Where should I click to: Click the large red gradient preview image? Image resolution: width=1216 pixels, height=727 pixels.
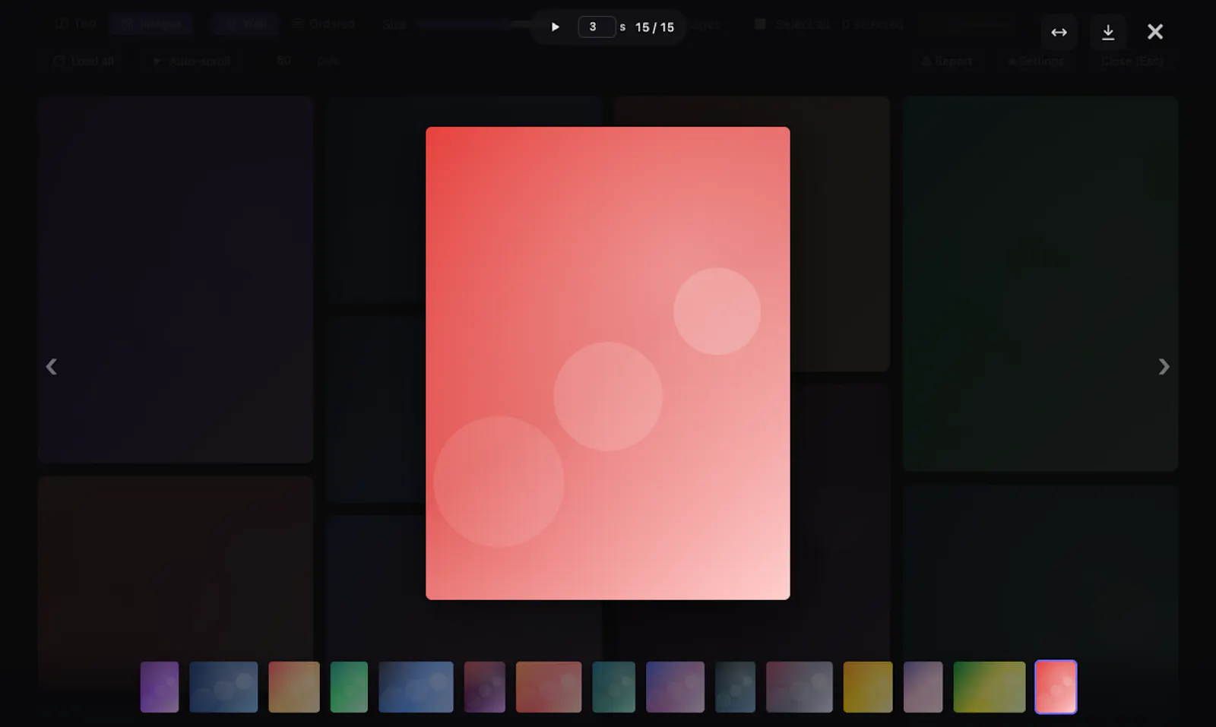(x=608, y=363)
